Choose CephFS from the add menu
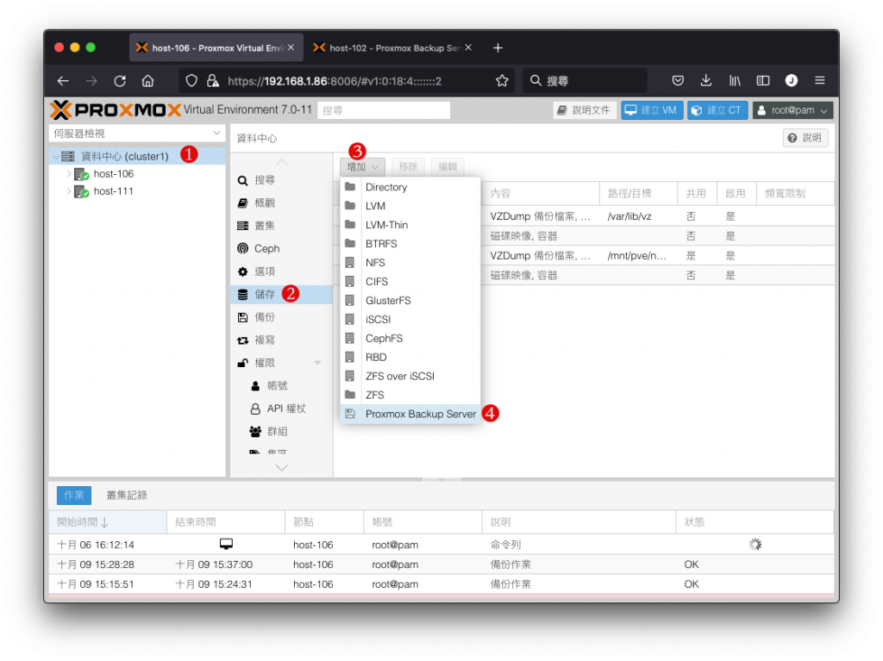 [x=410, y=339]
